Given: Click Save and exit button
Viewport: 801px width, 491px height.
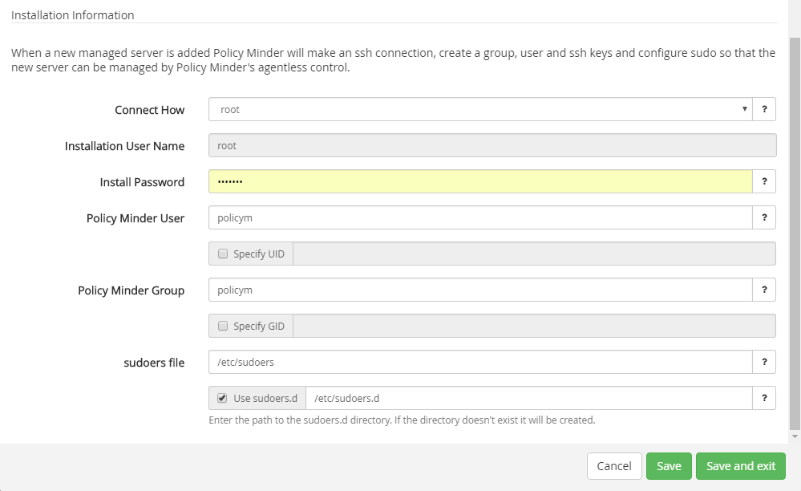Looking at the screenshot, I should [x=741, y=466].
